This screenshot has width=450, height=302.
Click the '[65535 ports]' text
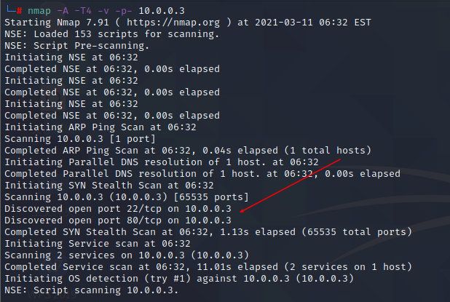(211, 197)
